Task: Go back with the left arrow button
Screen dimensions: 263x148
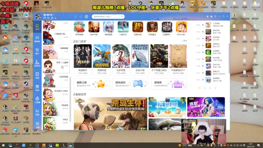Action: (x=76, y=17)
